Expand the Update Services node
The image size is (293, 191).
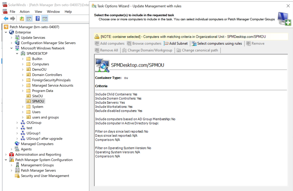[12, 38]
